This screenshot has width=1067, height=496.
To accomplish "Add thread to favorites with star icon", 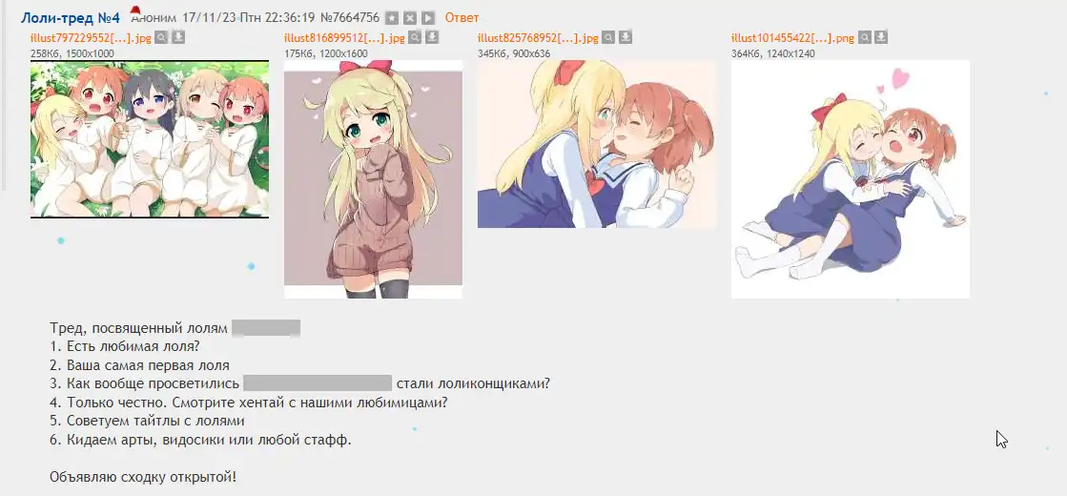I will click(391, 18).
